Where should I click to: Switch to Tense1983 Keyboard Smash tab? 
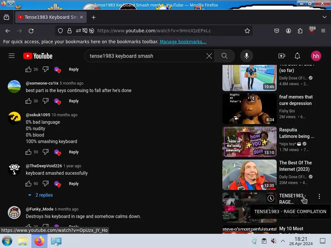50,17
